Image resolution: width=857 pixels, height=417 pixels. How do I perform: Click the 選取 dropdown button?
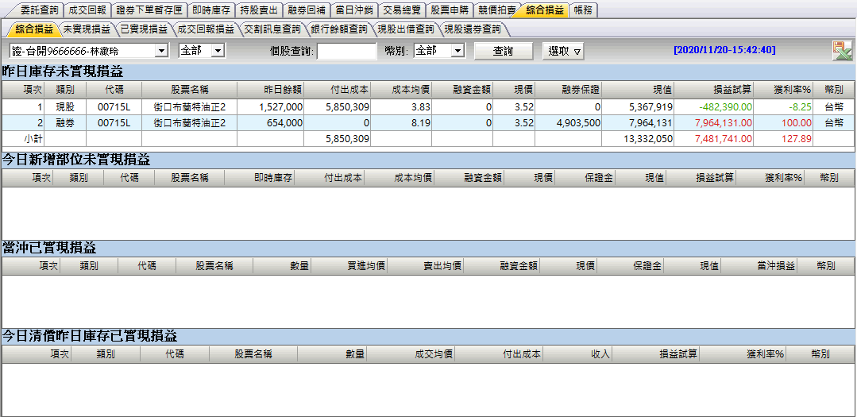click(x=564, y=51)
